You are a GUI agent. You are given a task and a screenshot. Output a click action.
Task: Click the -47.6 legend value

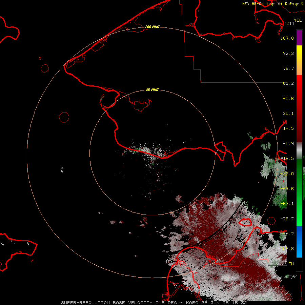coord(287,189)
